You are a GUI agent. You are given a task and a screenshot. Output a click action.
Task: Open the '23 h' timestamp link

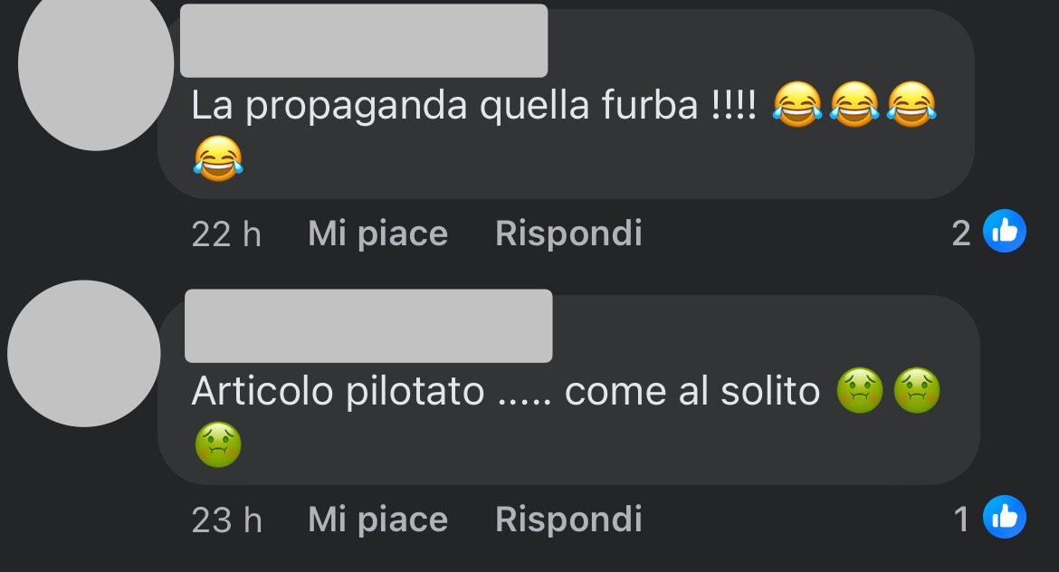[x=226, y=520]
